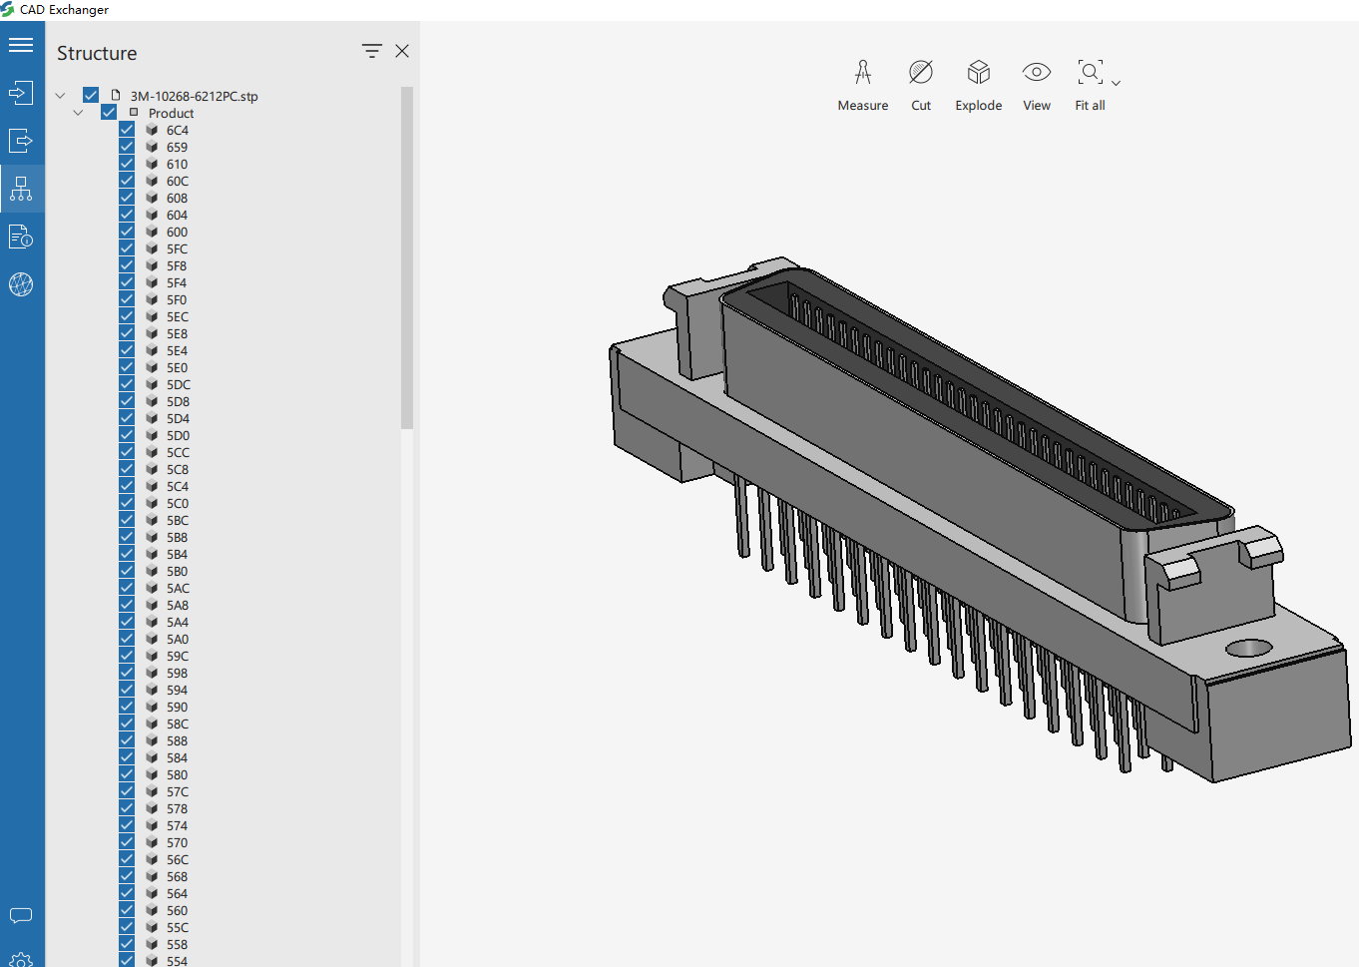
Task: Click the assembly icon beside Product
Action: tap(134, 113)
